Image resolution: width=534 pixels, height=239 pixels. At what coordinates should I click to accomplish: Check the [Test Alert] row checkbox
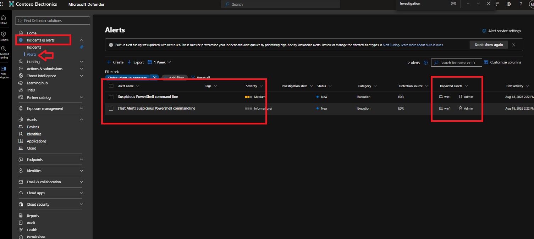(x=111, y=109)
